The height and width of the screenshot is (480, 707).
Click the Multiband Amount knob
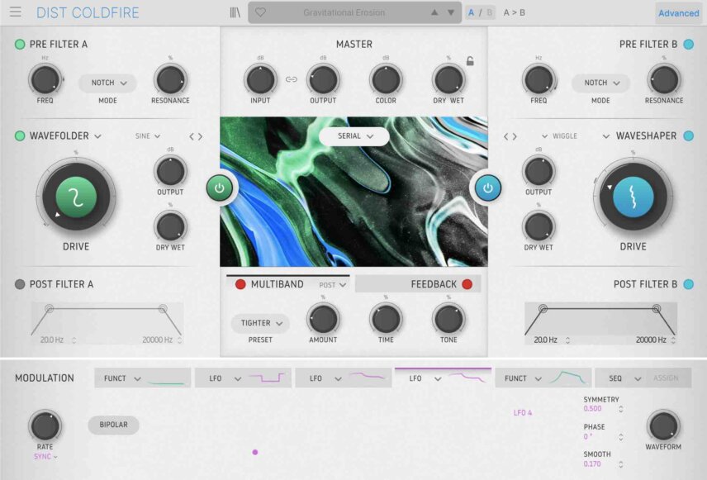pyautogui.click(x=323, y=319)
